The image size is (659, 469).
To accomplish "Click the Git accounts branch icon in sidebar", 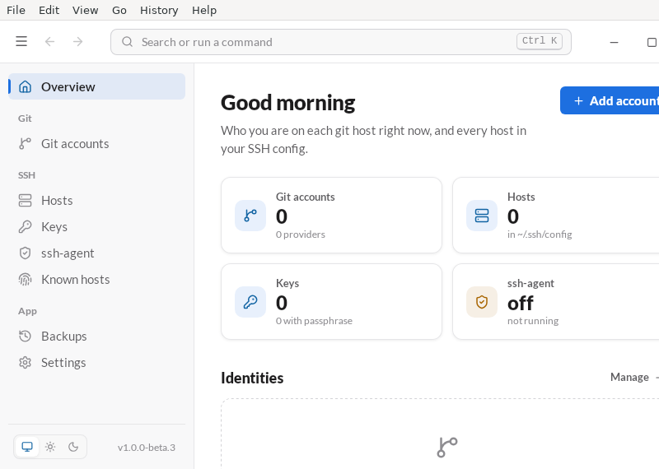I will pos(26,144).
